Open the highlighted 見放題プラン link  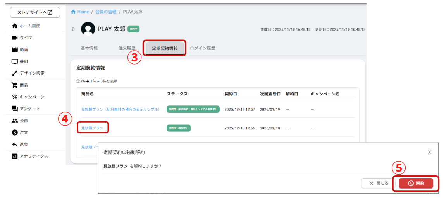pos(92,128)
